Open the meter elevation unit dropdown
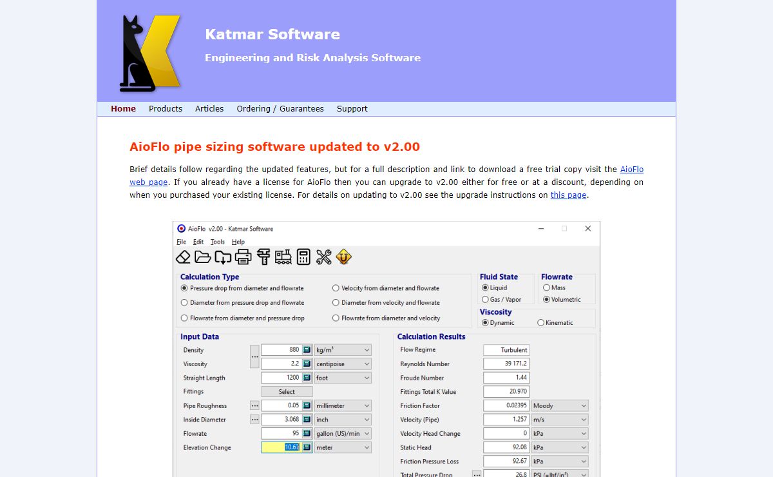The image size is (773, 477). (x=343, y=447)
